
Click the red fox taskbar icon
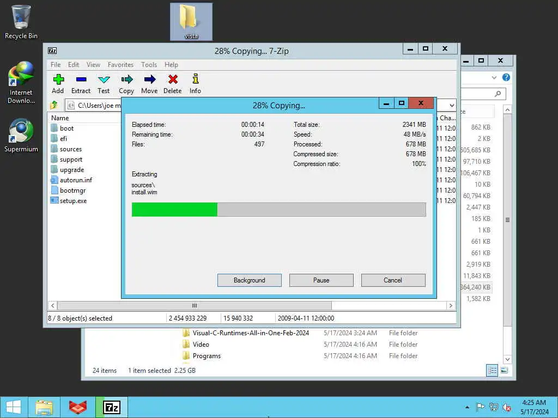point(78,407)
